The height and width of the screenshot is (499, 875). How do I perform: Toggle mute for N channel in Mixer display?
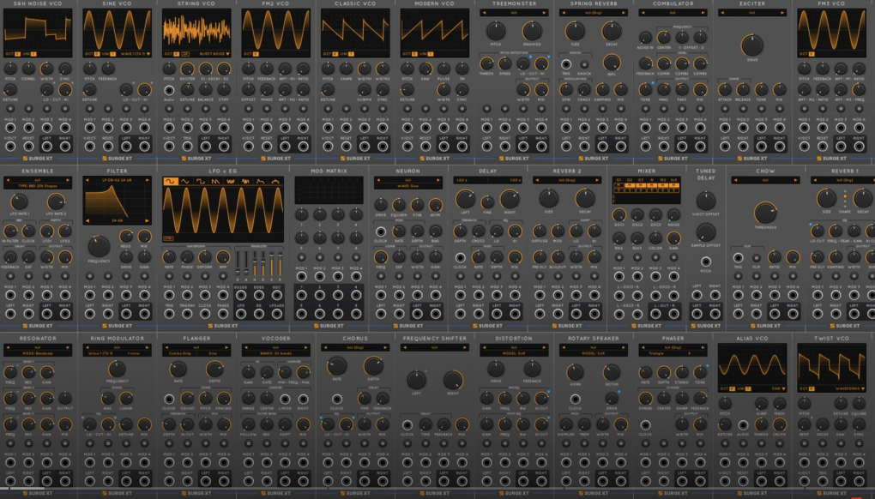[x=651, y=185]
